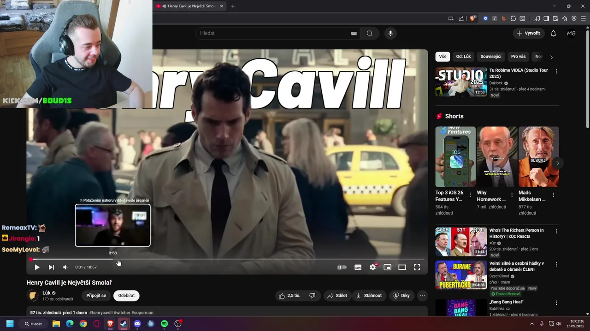Open options for Velmi silné video
The height and width of the screenshot is (331, 590).
(556, 264)
